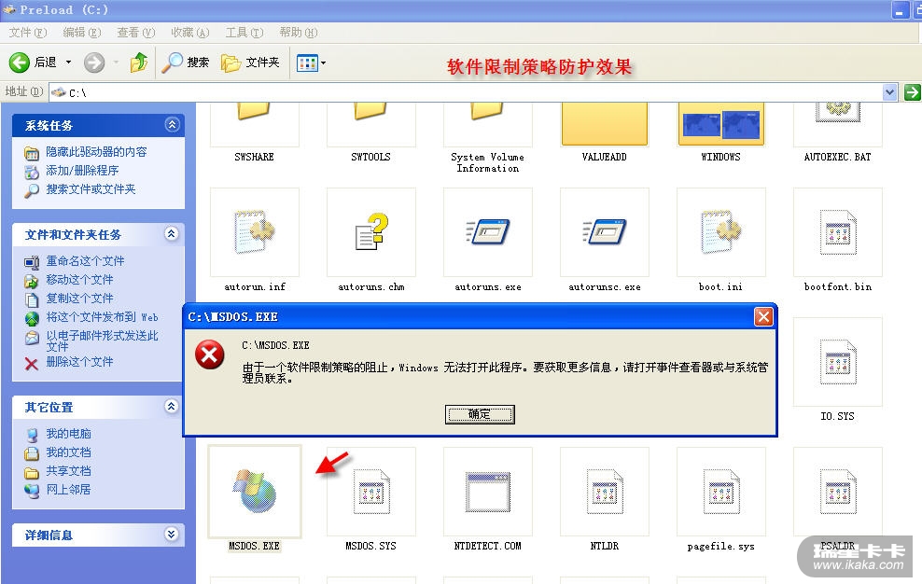This screenshot has width=922, height=584.
Task: Open 网上邻居 from other places
Action: click(68, 490)
